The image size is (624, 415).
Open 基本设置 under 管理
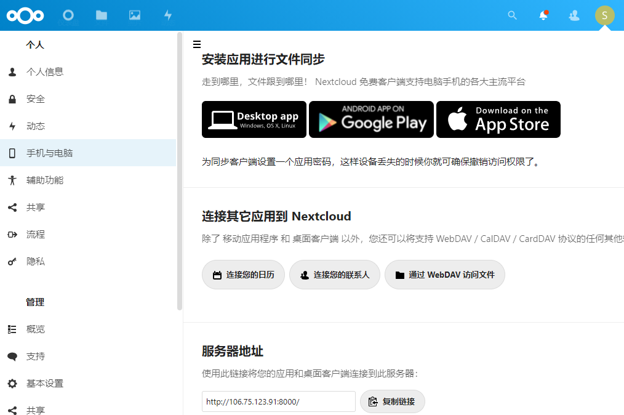[88, 384]
